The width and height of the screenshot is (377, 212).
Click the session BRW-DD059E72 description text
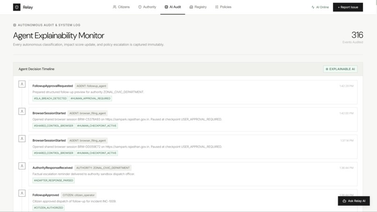pyautogui.click(x=127, y=147)
